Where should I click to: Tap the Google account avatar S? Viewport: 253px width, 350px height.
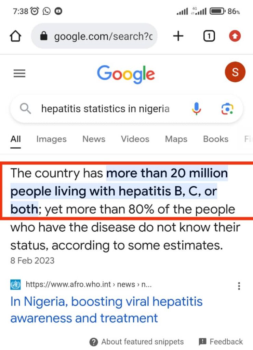pyautogui.click(x=235, y=72)
